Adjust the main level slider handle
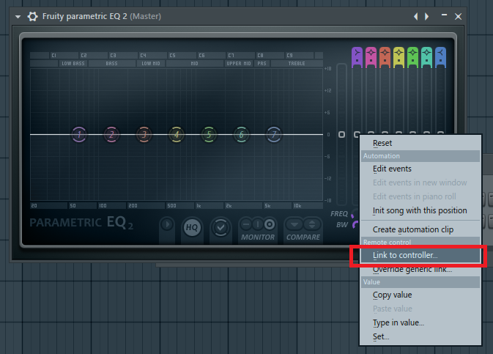The image size is (493, 354). coord(342,135)
